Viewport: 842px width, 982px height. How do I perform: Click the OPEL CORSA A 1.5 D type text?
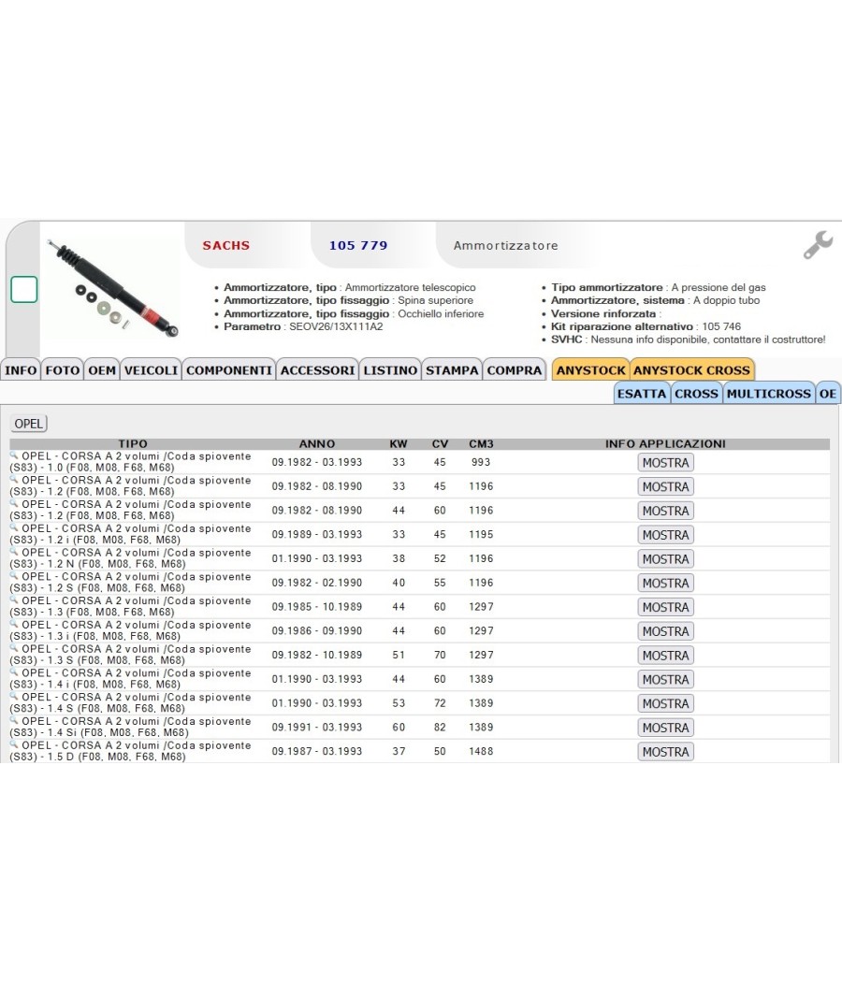click(130, 751)
